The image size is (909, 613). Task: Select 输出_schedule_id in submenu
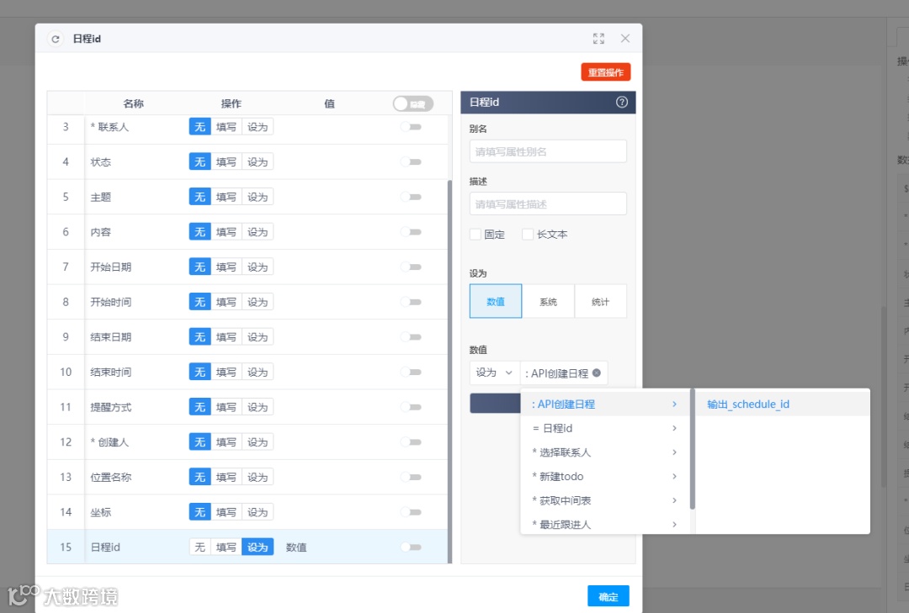(748, 404)
